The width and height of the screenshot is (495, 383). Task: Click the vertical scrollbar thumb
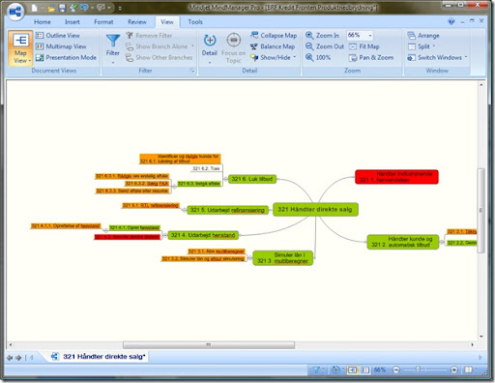480,210
